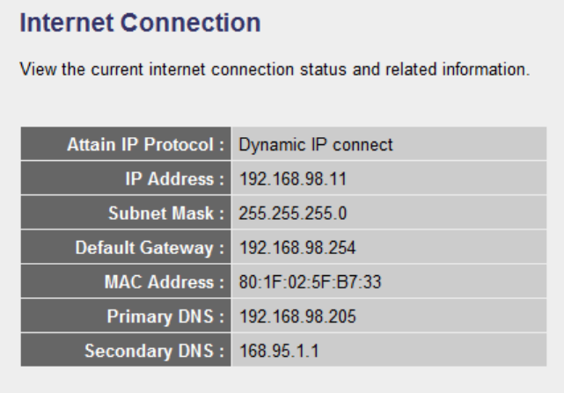Image resolution: width=564 pixels, height=393 pixels.
Task: Click the word Connection in the title
Action: coord(191,23)
